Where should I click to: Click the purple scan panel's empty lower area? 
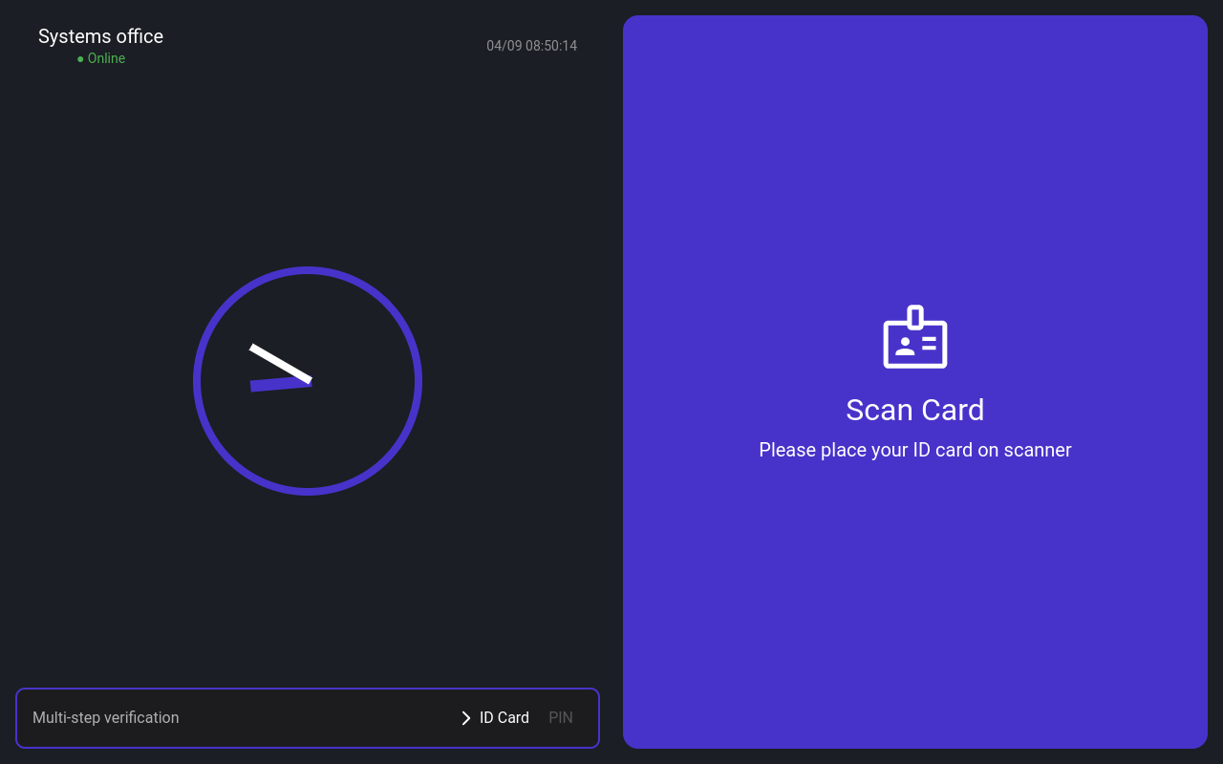click(x=914, y=621)
